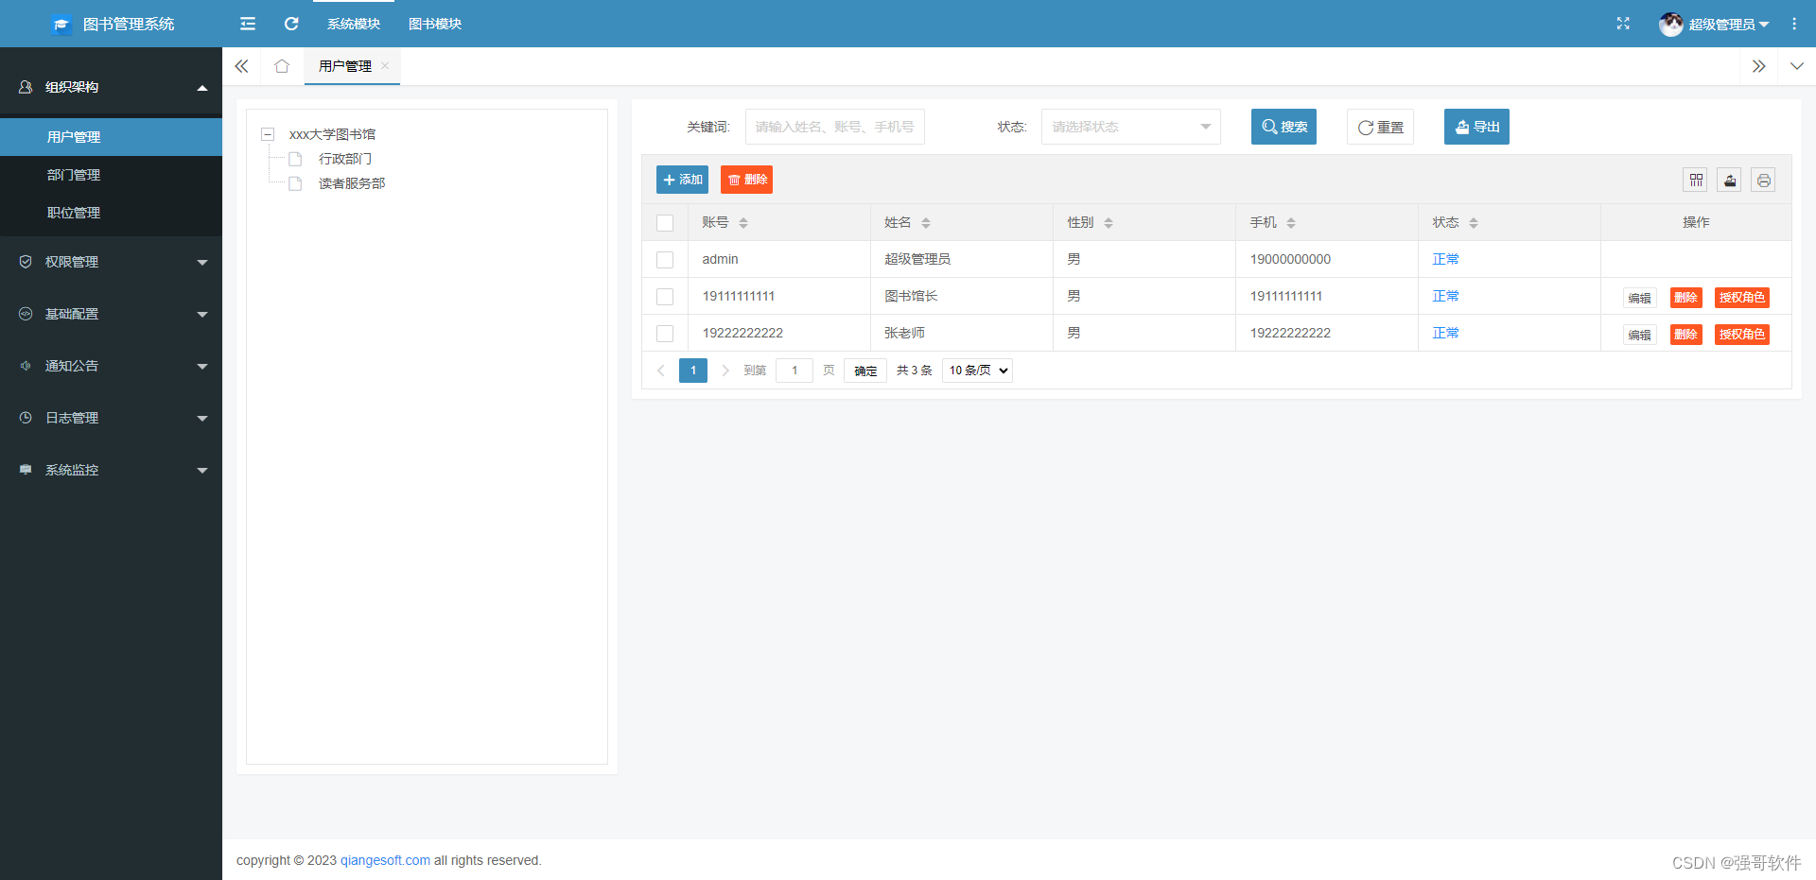Viewport: 1816px width, 880px height.
Task: Select the checkbox for 张老师's row
Action: tap(665, 333)
